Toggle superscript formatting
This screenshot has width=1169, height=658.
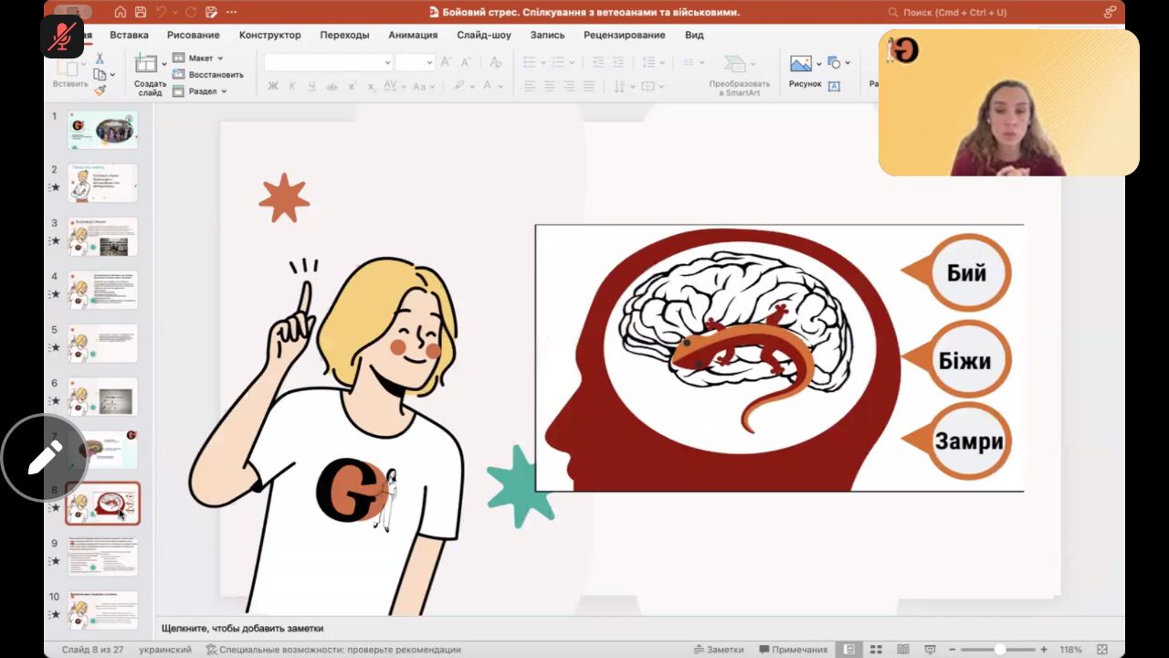(352, 86)
